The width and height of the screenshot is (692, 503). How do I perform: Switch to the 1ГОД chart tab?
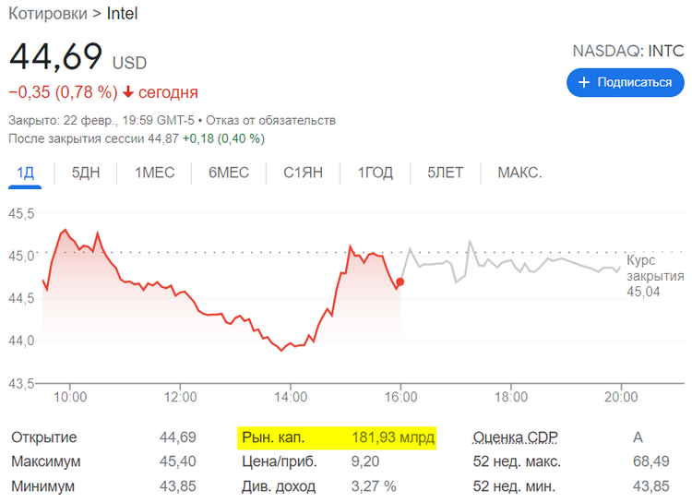click(376, 173)
